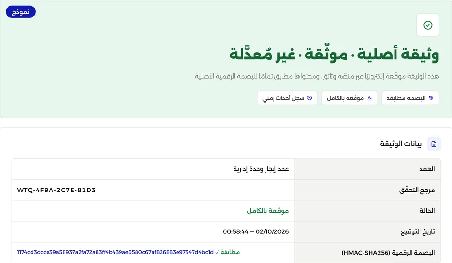The image size is (452, 263).
Task: Click the signature icon in موقّعة بالكامل chip
Action: pos(370,98)
